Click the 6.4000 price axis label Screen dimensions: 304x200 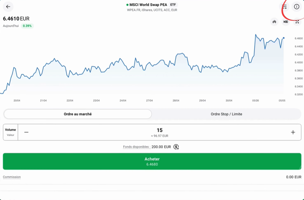pos(299,62)
